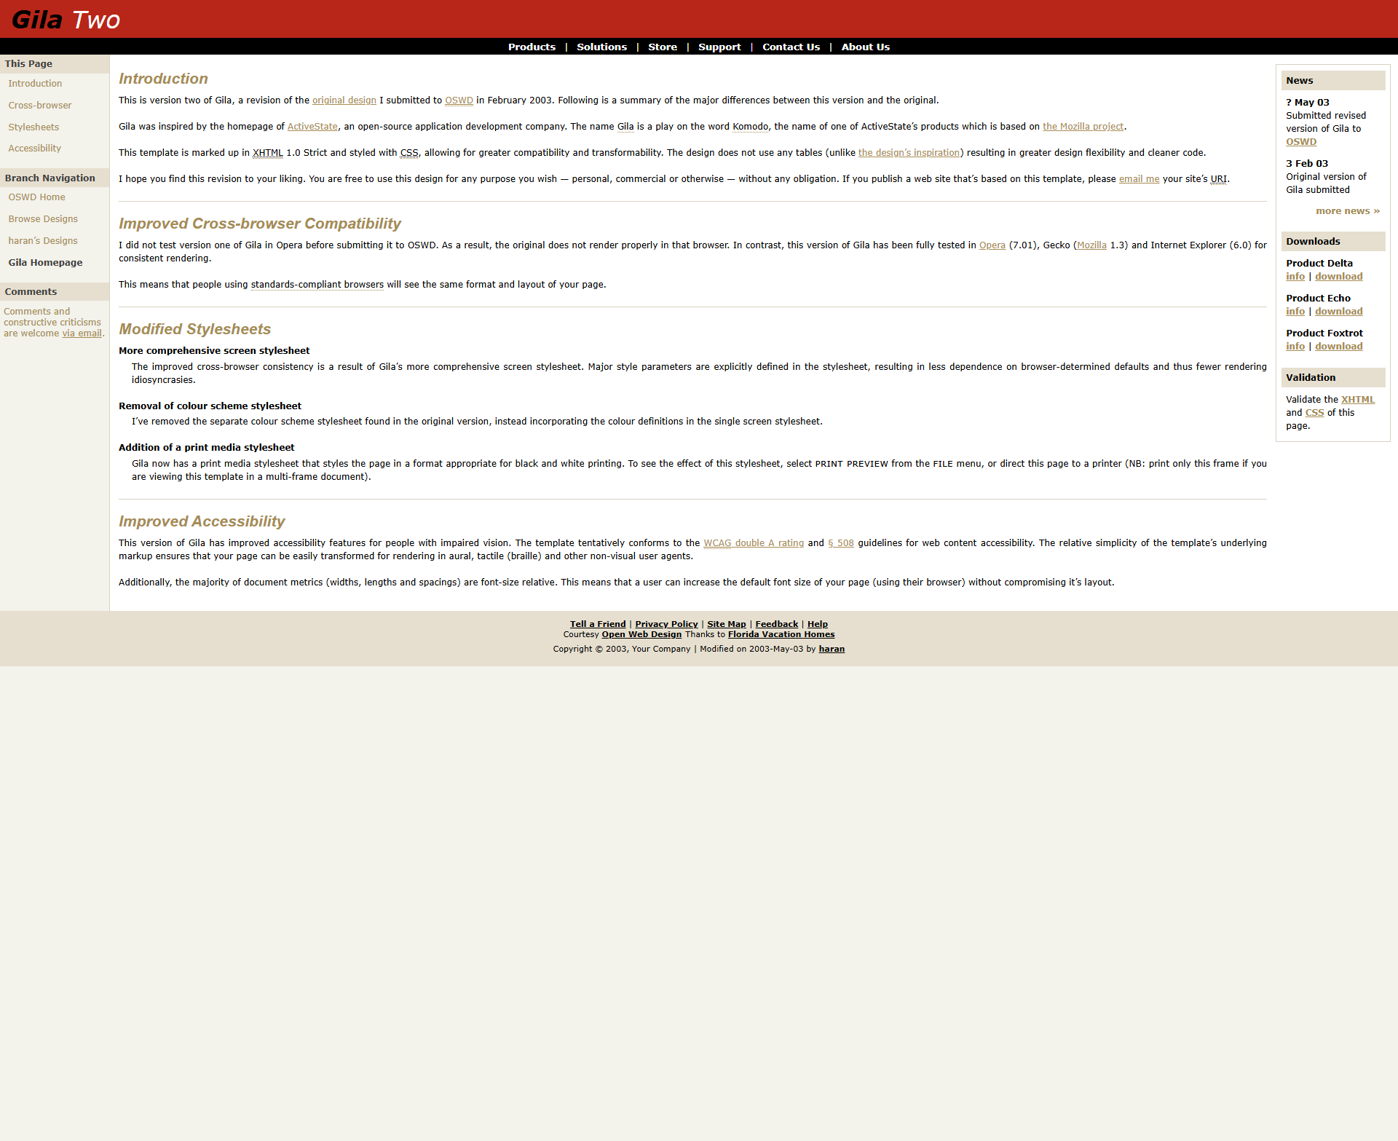Open Browse Designs link
The height and width of the screenshot is (1141, 1398).
point(43,219)
